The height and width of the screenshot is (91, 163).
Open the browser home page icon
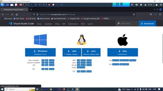pos(17,14)
